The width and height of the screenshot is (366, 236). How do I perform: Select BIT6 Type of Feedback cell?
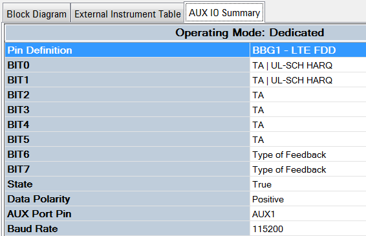308,155
